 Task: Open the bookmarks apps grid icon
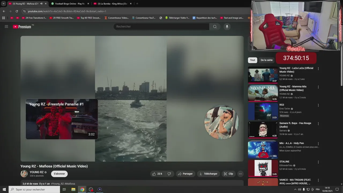click(3, 18)
